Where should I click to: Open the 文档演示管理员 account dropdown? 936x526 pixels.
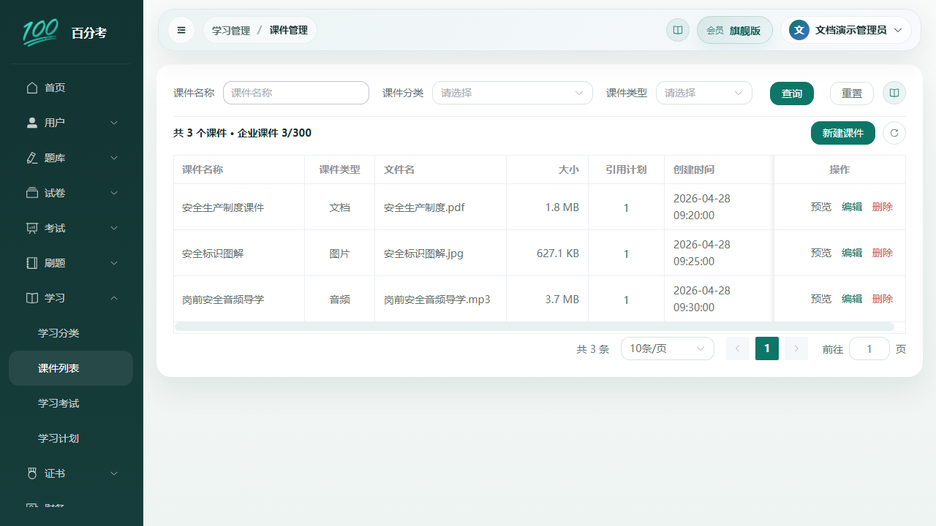coord(846,30)
